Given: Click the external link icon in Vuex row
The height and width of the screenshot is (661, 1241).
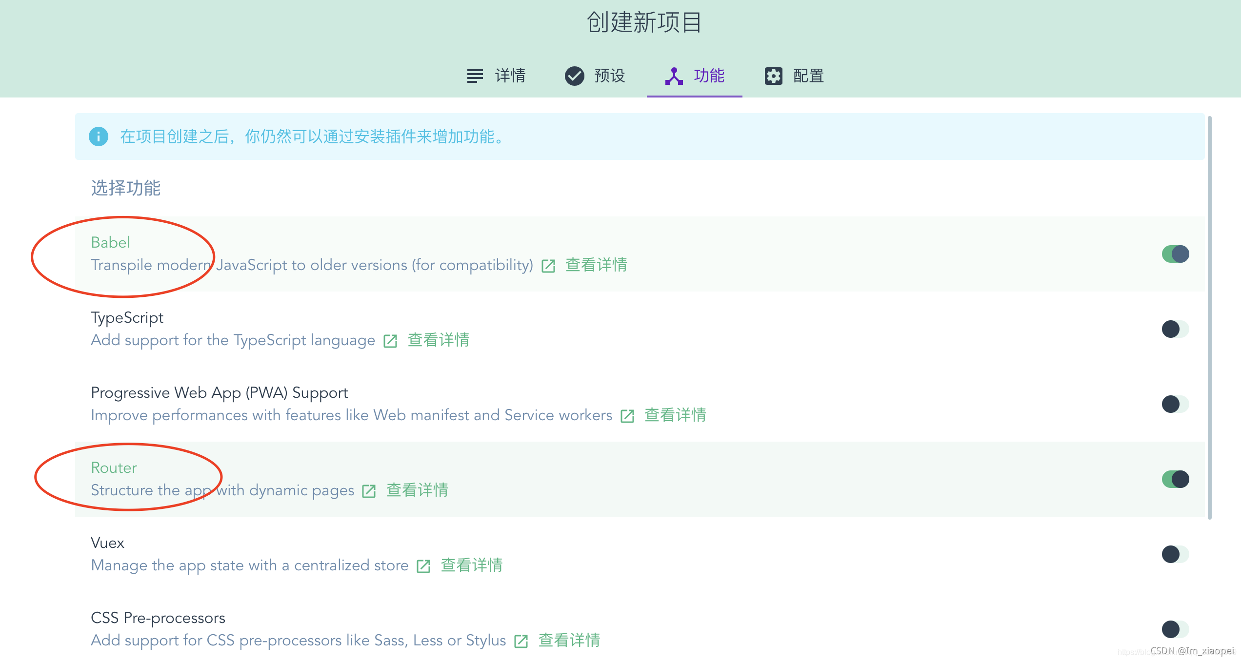Looking at the screenshot, I should click(x=423, y=566).
